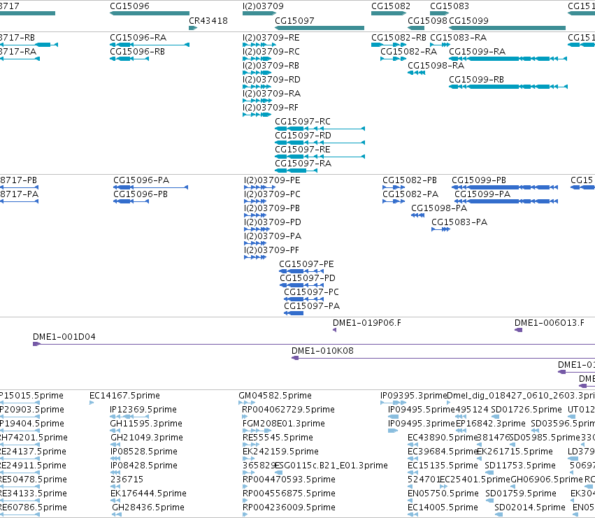Click transcript l(2)03709-RA
This screenshot has width=595, height=518.
click(x=272, y=94)
